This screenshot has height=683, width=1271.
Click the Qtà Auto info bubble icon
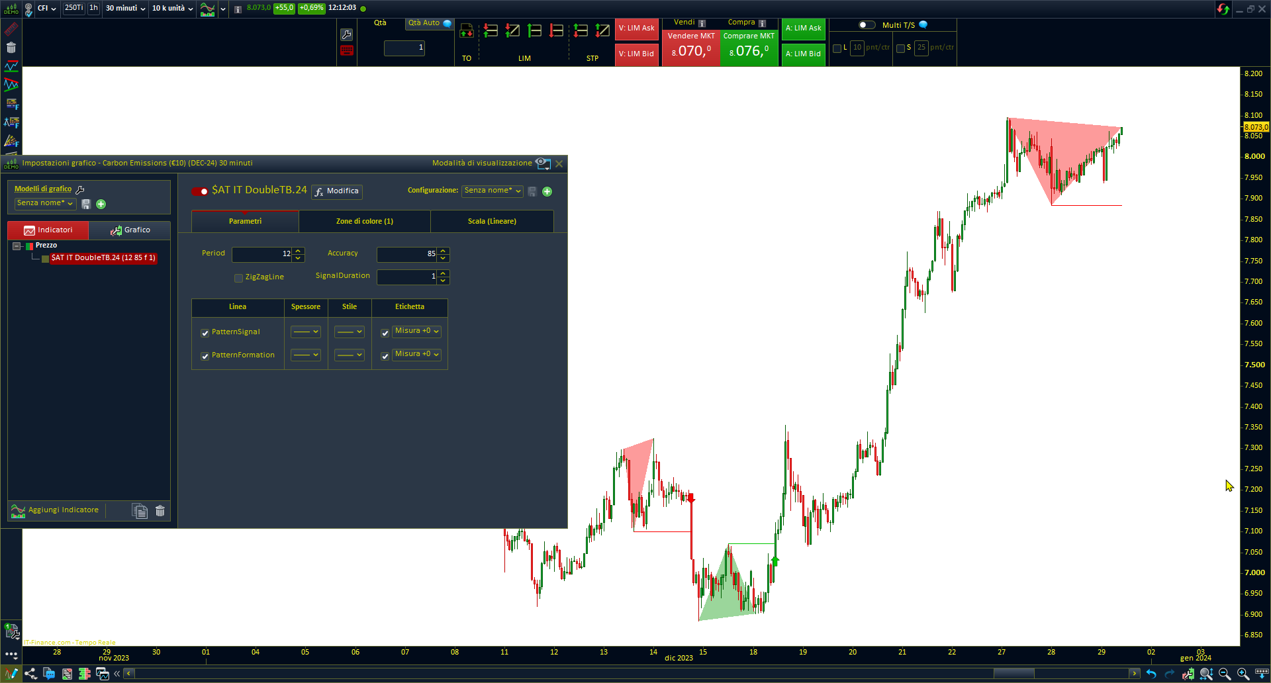[447, 23]
